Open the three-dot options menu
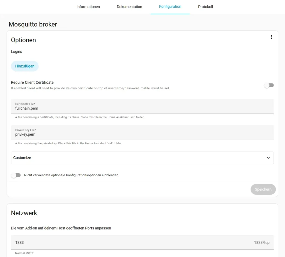This screenshot has height=257, width=285. (x=271, y=37)
